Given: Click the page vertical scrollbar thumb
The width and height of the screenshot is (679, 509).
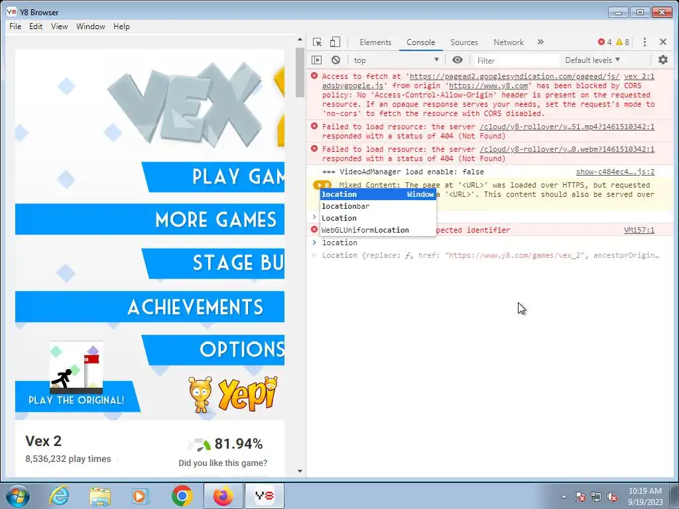Looking at the screenshot, I should pos(300,73).
